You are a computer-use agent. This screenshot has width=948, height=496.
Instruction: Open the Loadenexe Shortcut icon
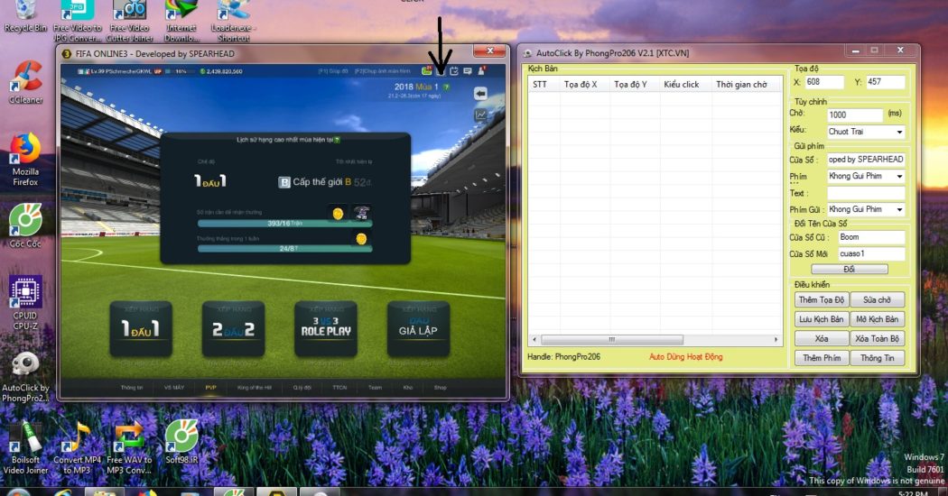233,19
